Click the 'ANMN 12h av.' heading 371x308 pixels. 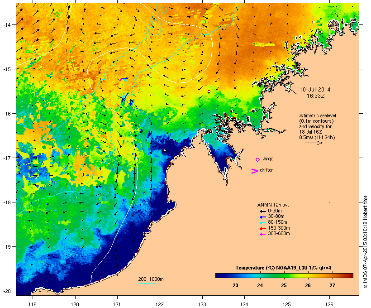(x=273, y=205)
